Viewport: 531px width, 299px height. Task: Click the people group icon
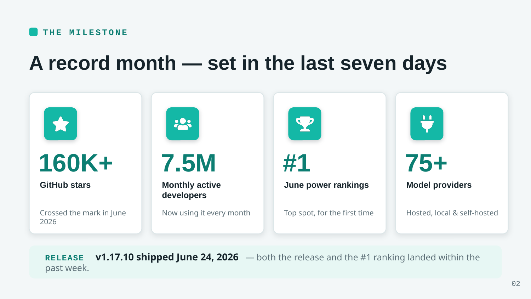pos(183,124)
